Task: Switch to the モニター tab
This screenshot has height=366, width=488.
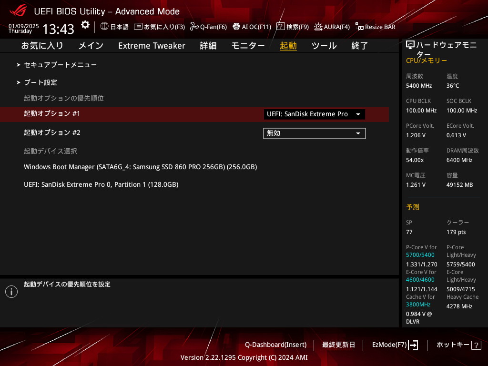Action: coord(248,46)
